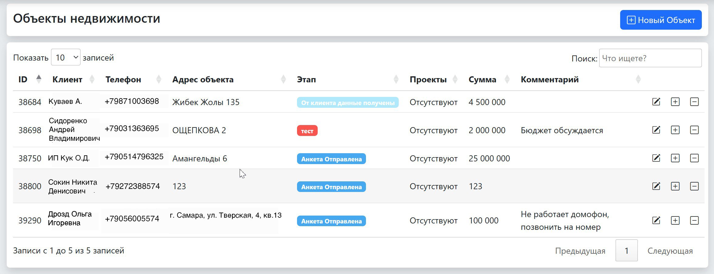Edit the Сокин Никита Денисович record

tap(656, 186)
